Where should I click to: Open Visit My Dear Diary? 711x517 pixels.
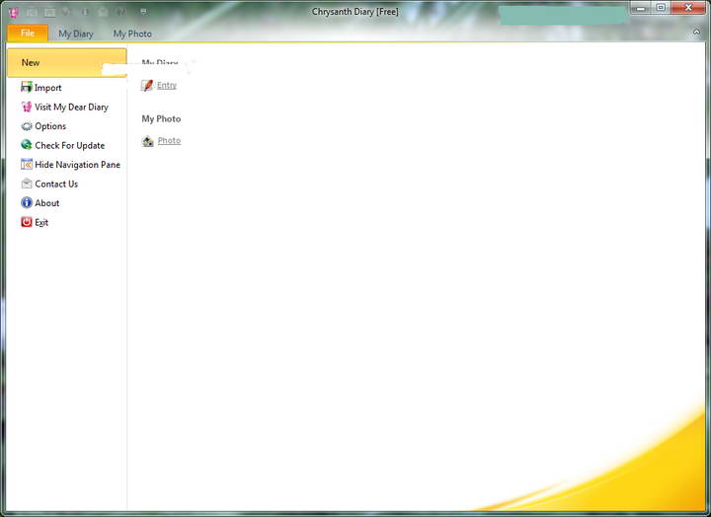coord(65,107)
